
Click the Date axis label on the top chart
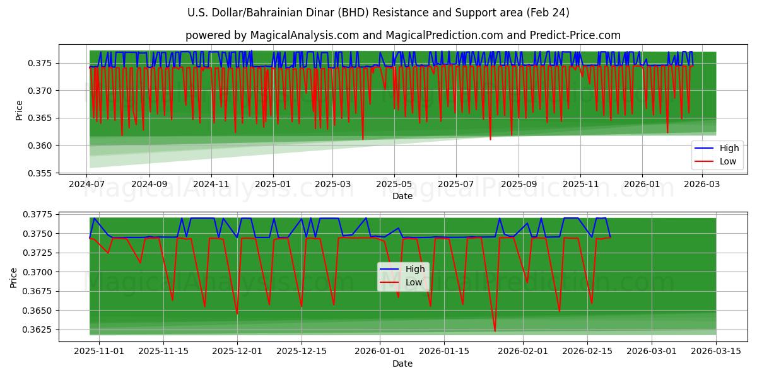[x=402, y=196]
